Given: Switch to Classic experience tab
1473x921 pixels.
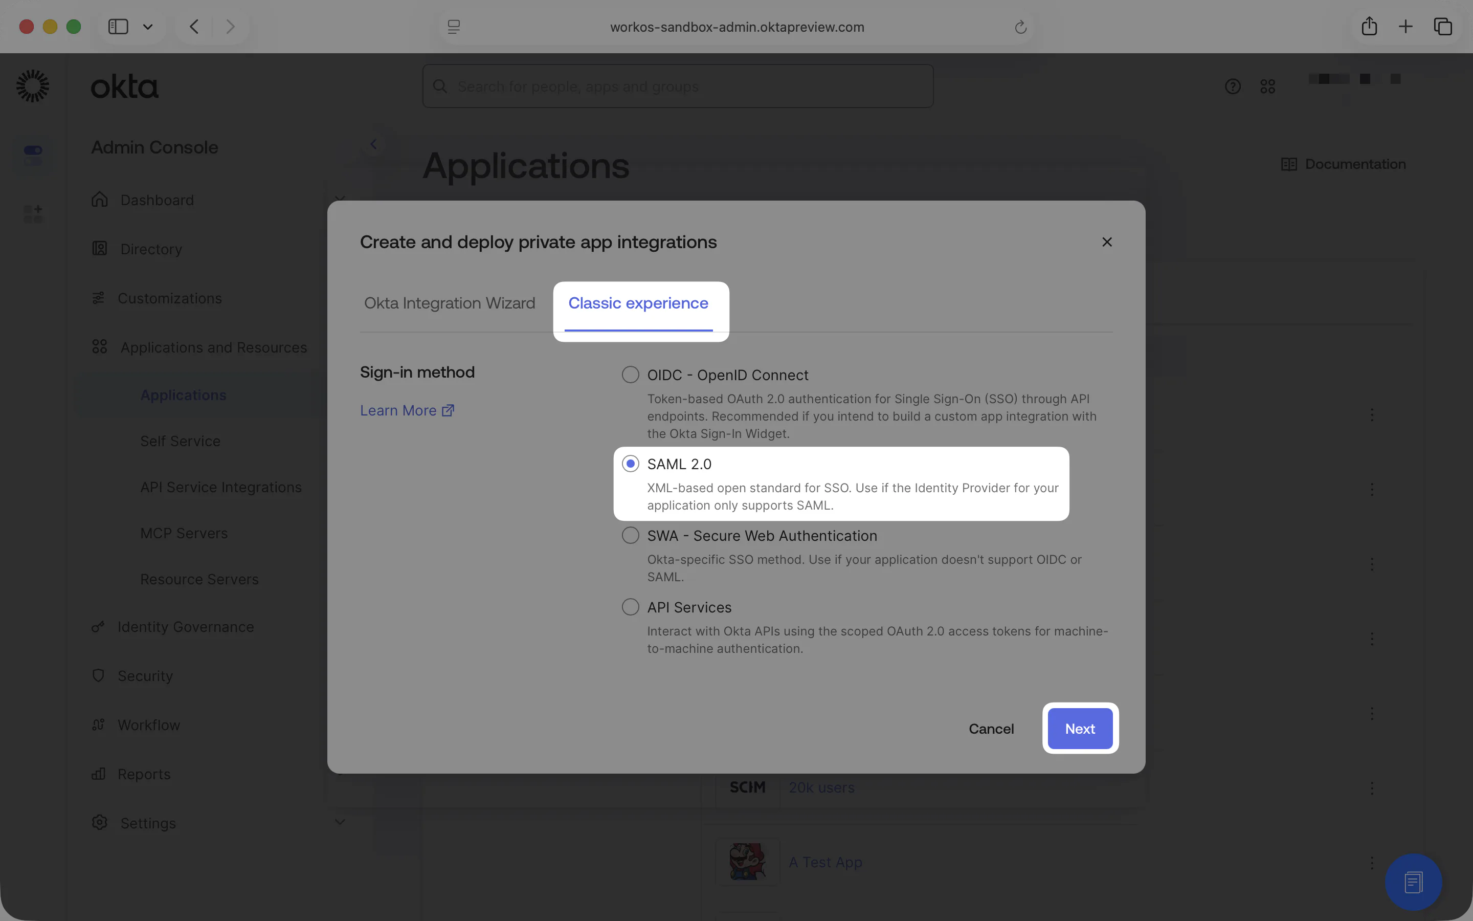Looking at the screenshot, I should 638,303.
